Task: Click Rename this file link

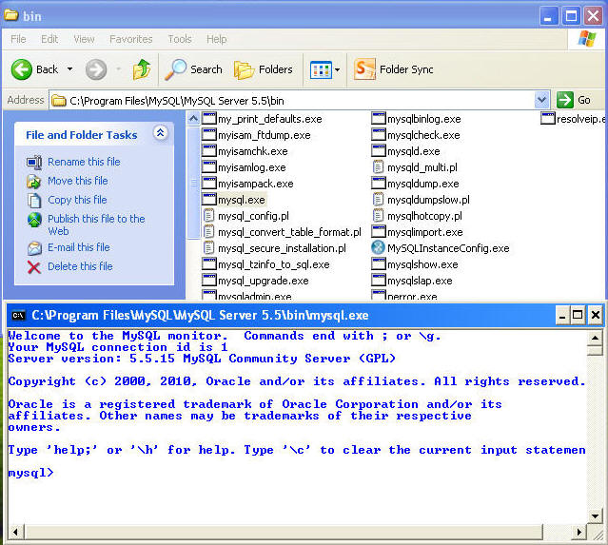Action: pos(84,162)
